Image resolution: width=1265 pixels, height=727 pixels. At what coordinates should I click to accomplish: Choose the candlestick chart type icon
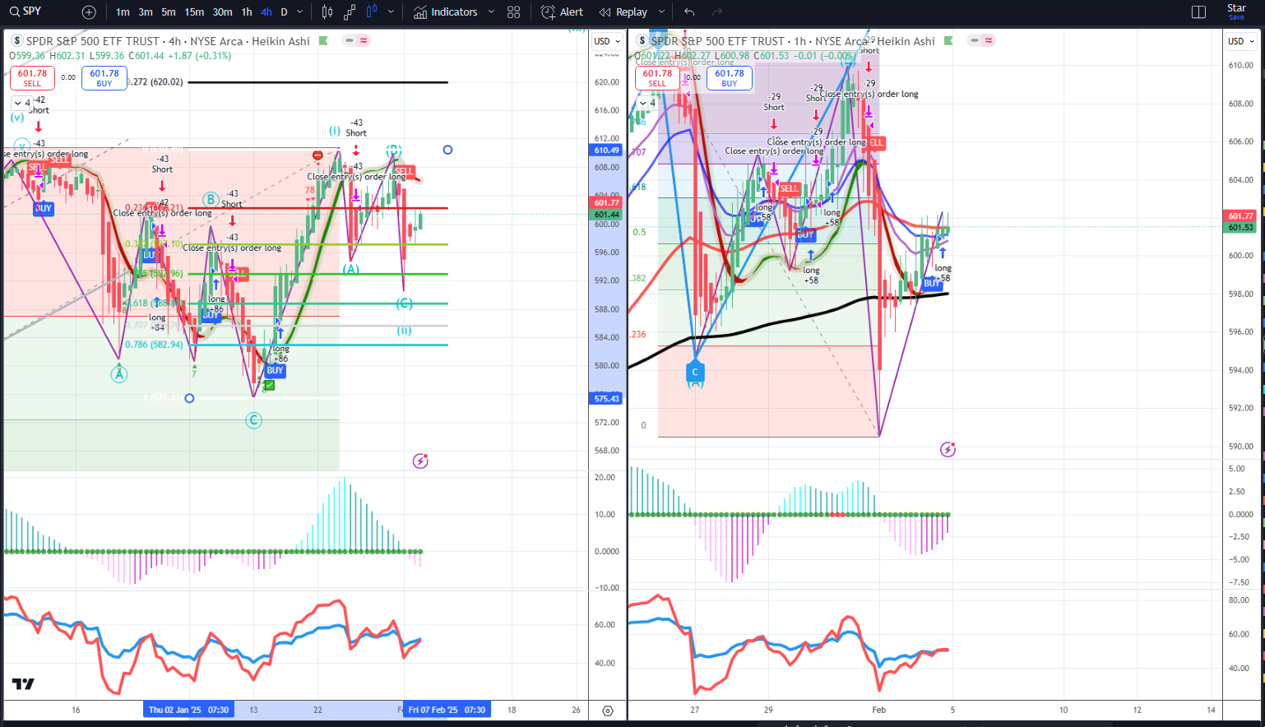click(x=327, y=12)
